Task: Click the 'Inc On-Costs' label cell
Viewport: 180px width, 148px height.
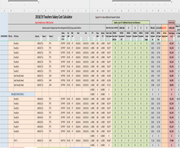Action: click(171, 23)
